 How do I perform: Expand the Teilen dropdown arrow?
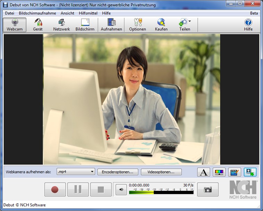190,21
